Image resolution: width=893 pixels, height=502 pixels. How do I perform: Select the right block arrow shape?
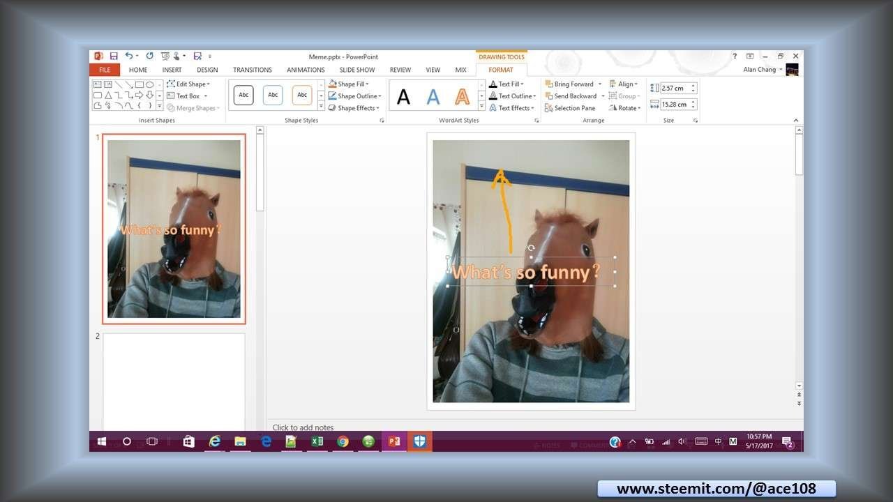[139, 95]
